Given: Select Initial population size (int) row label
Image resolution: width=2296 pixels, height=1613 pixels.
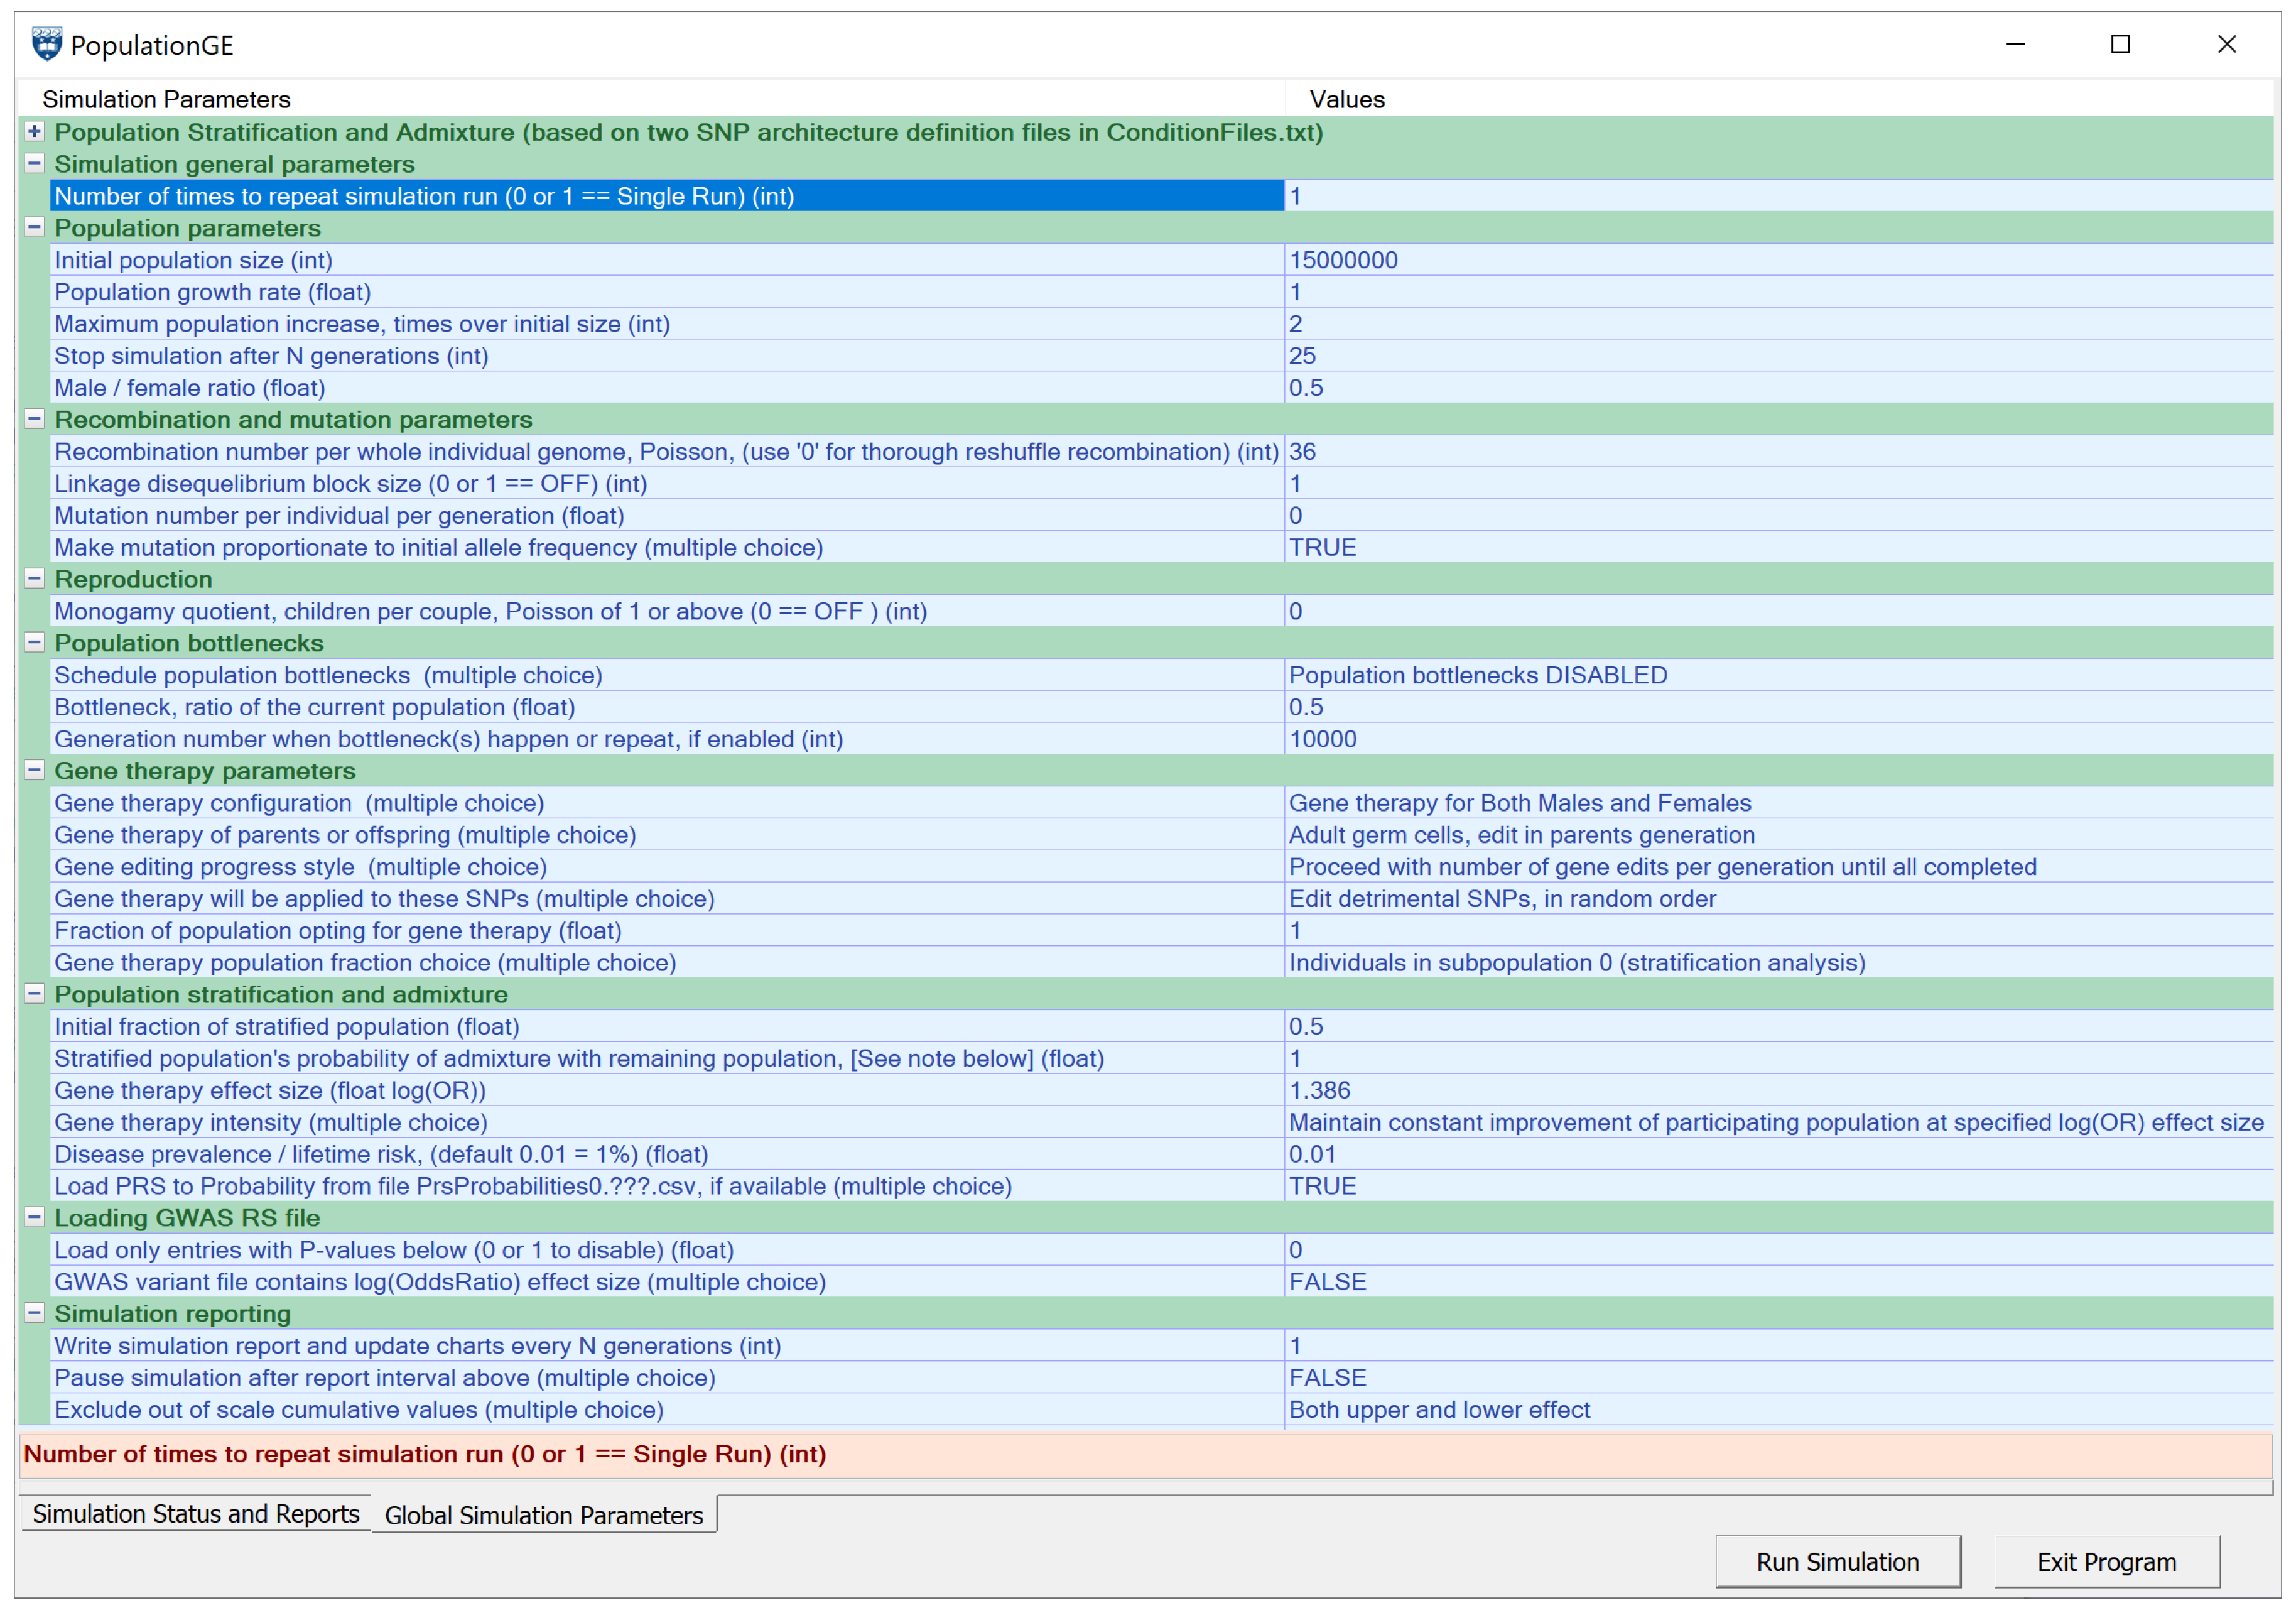Looking at the screenshot, I should pyautogui.click(x=667, y=260).
